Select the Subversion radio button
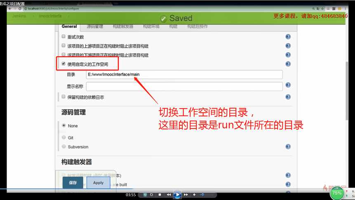Screen dimensions: 355x200 pyautogui.click(x=64, y=146)
